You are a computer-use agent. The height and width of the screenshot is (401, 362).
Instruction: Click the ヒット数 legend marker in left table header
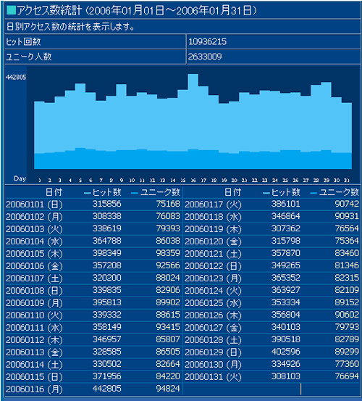[88, 193]
